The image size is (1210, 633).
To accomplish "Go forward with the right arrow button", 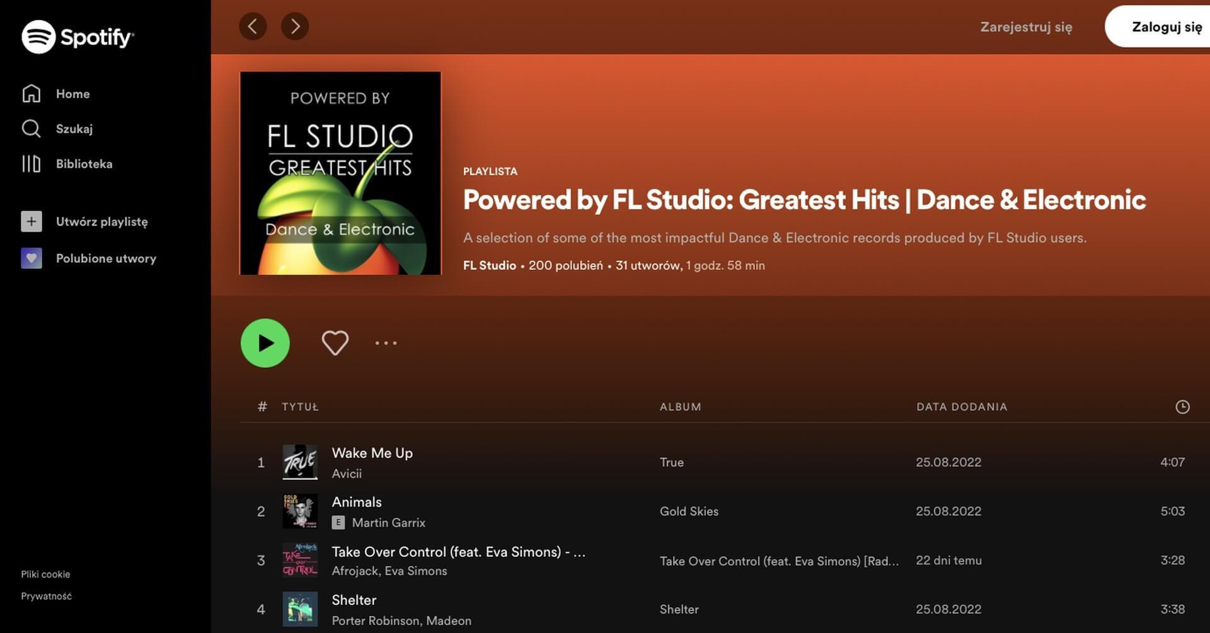I will click(x=295, y=26).
